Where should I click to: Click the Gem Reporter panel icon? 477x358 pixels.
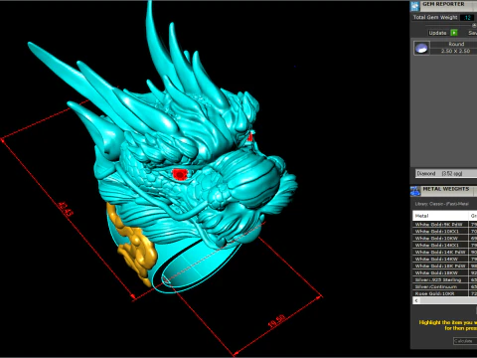pyautogui.click(x=415, y=6)
